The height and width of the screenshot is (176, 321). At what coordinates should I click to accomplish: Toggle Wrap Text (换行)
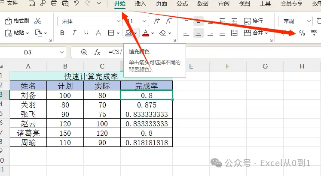click(x=254, y=21)
